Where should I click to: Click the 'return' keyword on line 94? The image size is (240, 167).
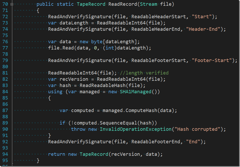coord(57,154)
